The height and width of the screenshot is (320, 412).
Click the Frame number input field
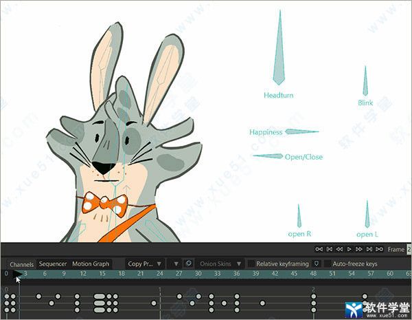[409, 249]
